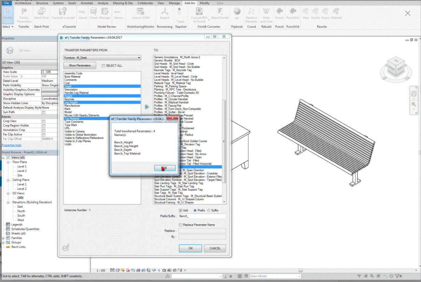Open the Furniture : M_Desk dropdown
The height and width of the screenshot is (282, 421).
pos(102,58)
